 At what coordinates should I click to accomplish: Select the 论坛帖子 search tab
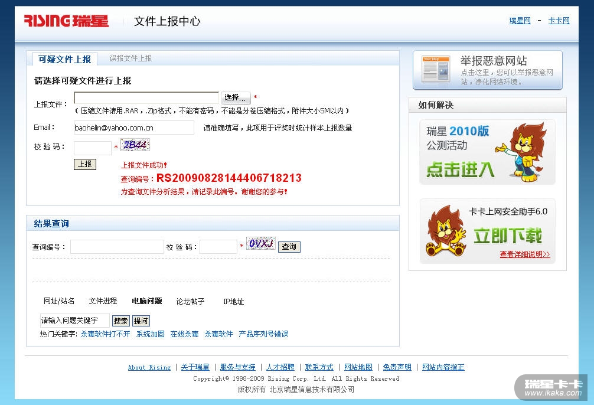(191, 302)
